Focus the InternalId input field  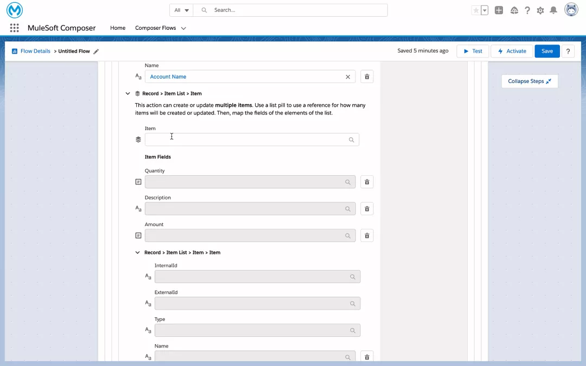coord(258,277)
